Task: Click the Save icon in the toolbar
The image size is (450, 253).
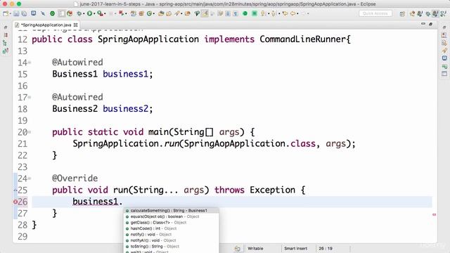Action: (16, 13)
